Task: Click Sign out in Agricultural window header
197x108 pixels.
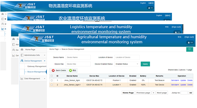Action: [x=189, y=37]
